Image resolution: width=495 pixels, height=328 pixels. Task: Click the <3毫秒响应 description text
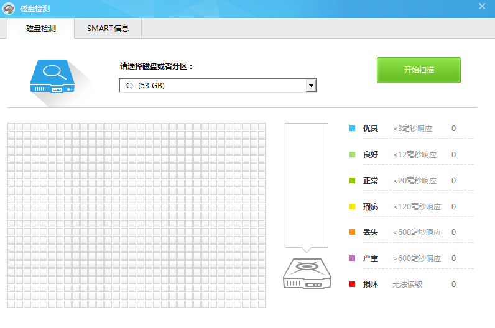click(x=412, y=129)
